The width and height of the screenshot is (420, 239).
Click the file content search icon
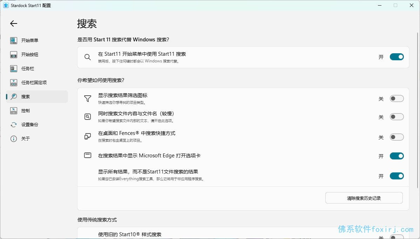[88, 117]
